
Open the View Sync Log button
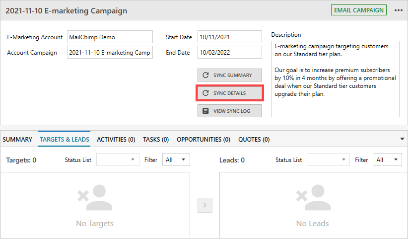(229, 111)
